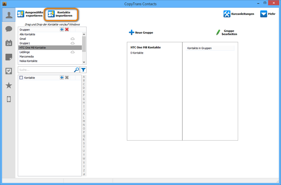Viewport: 281px width, 185px height.
Task: Select the Gmail group
Action: 50,39
